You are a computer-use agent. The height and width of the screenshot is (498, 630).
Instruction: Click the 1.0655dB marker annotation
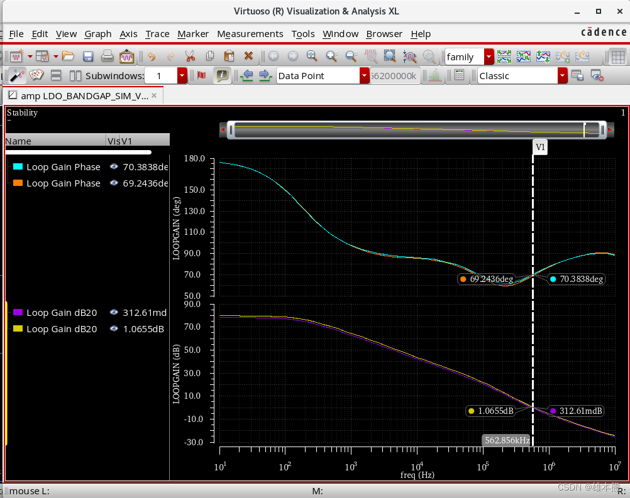pos(491,411)
